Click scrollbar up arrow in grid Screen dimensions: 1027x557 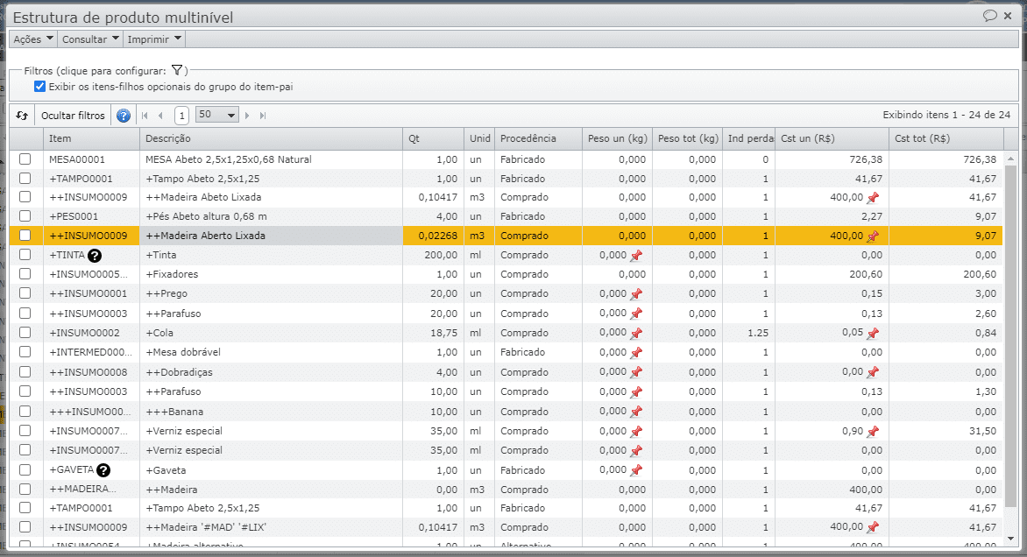tap(1010, 159)
